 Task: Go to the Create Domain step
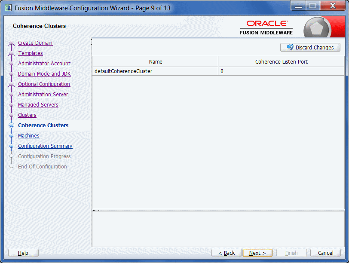pos(35,43)
